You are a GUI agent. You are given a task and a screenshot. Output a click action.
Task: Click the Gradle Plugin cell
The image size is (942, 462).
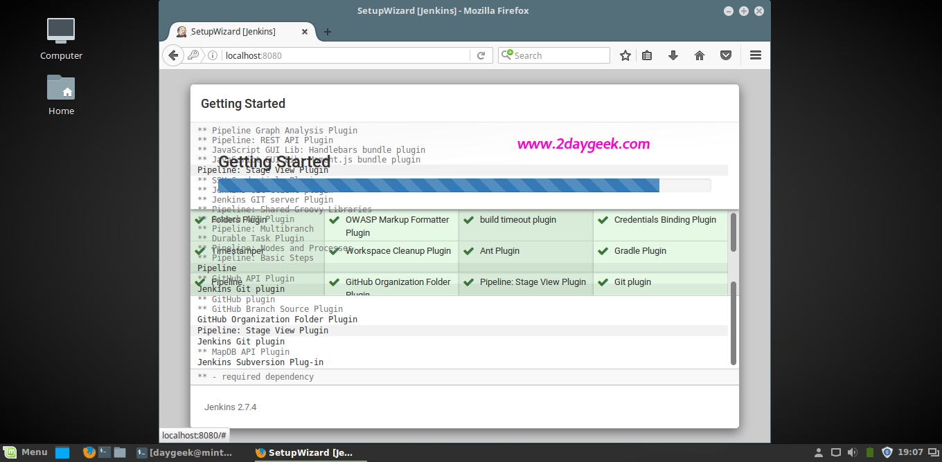[660, 257]
